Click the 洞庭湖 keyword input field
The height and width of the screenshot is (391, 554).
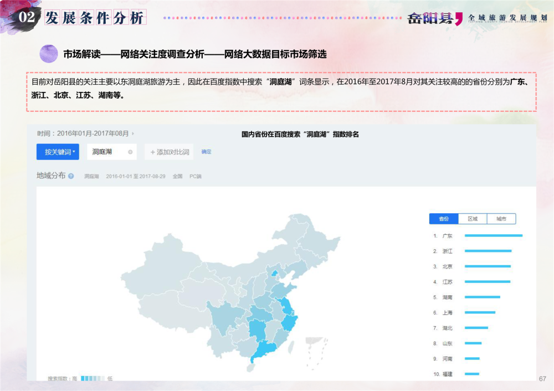click(x=105, y=152)
